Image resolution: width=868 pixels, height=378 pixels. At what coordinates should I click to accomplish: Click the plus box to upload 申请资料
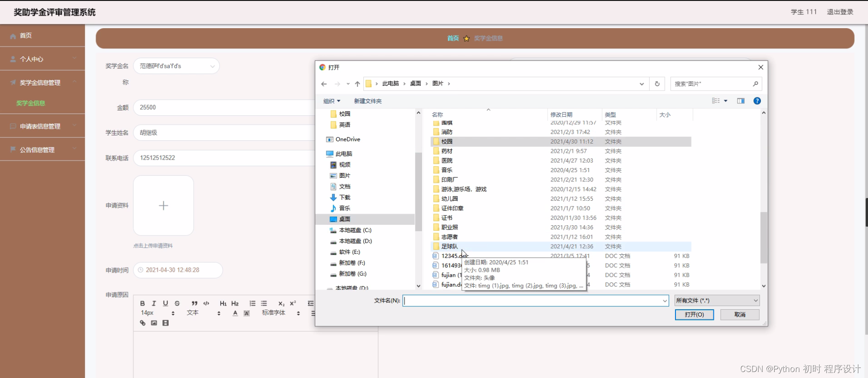[163, 205]
